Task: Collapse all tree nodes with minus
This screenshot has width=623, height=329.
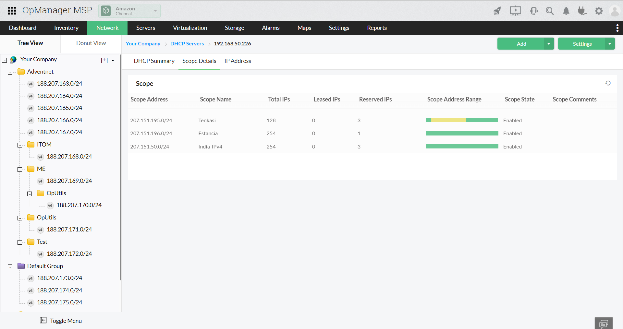Action: (113, 60)
